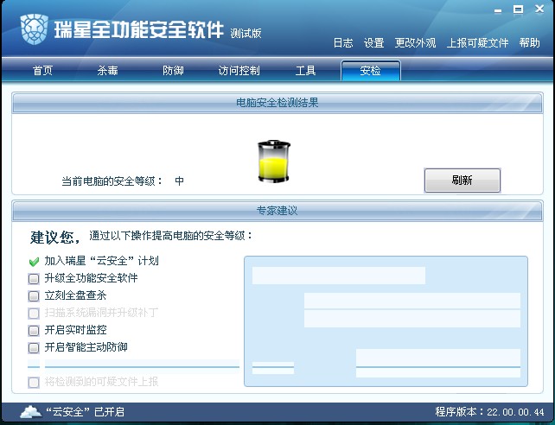Screen dimensions: 555x425
Task: Click the 升级全功能安全软件 label text
Action: pos(91,278)
